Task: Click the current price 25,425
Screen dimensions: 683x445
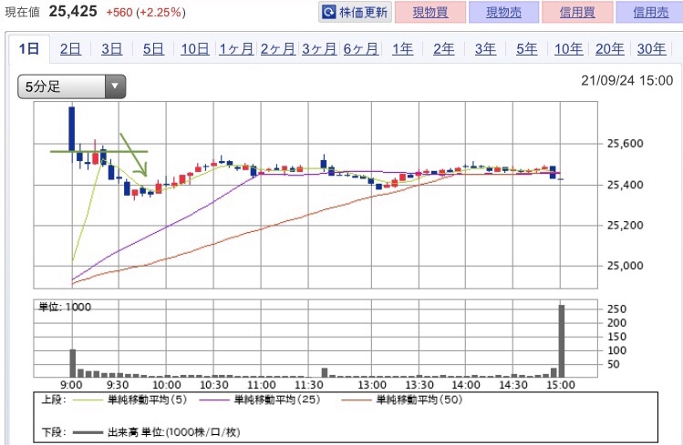Action: point(73,11)
